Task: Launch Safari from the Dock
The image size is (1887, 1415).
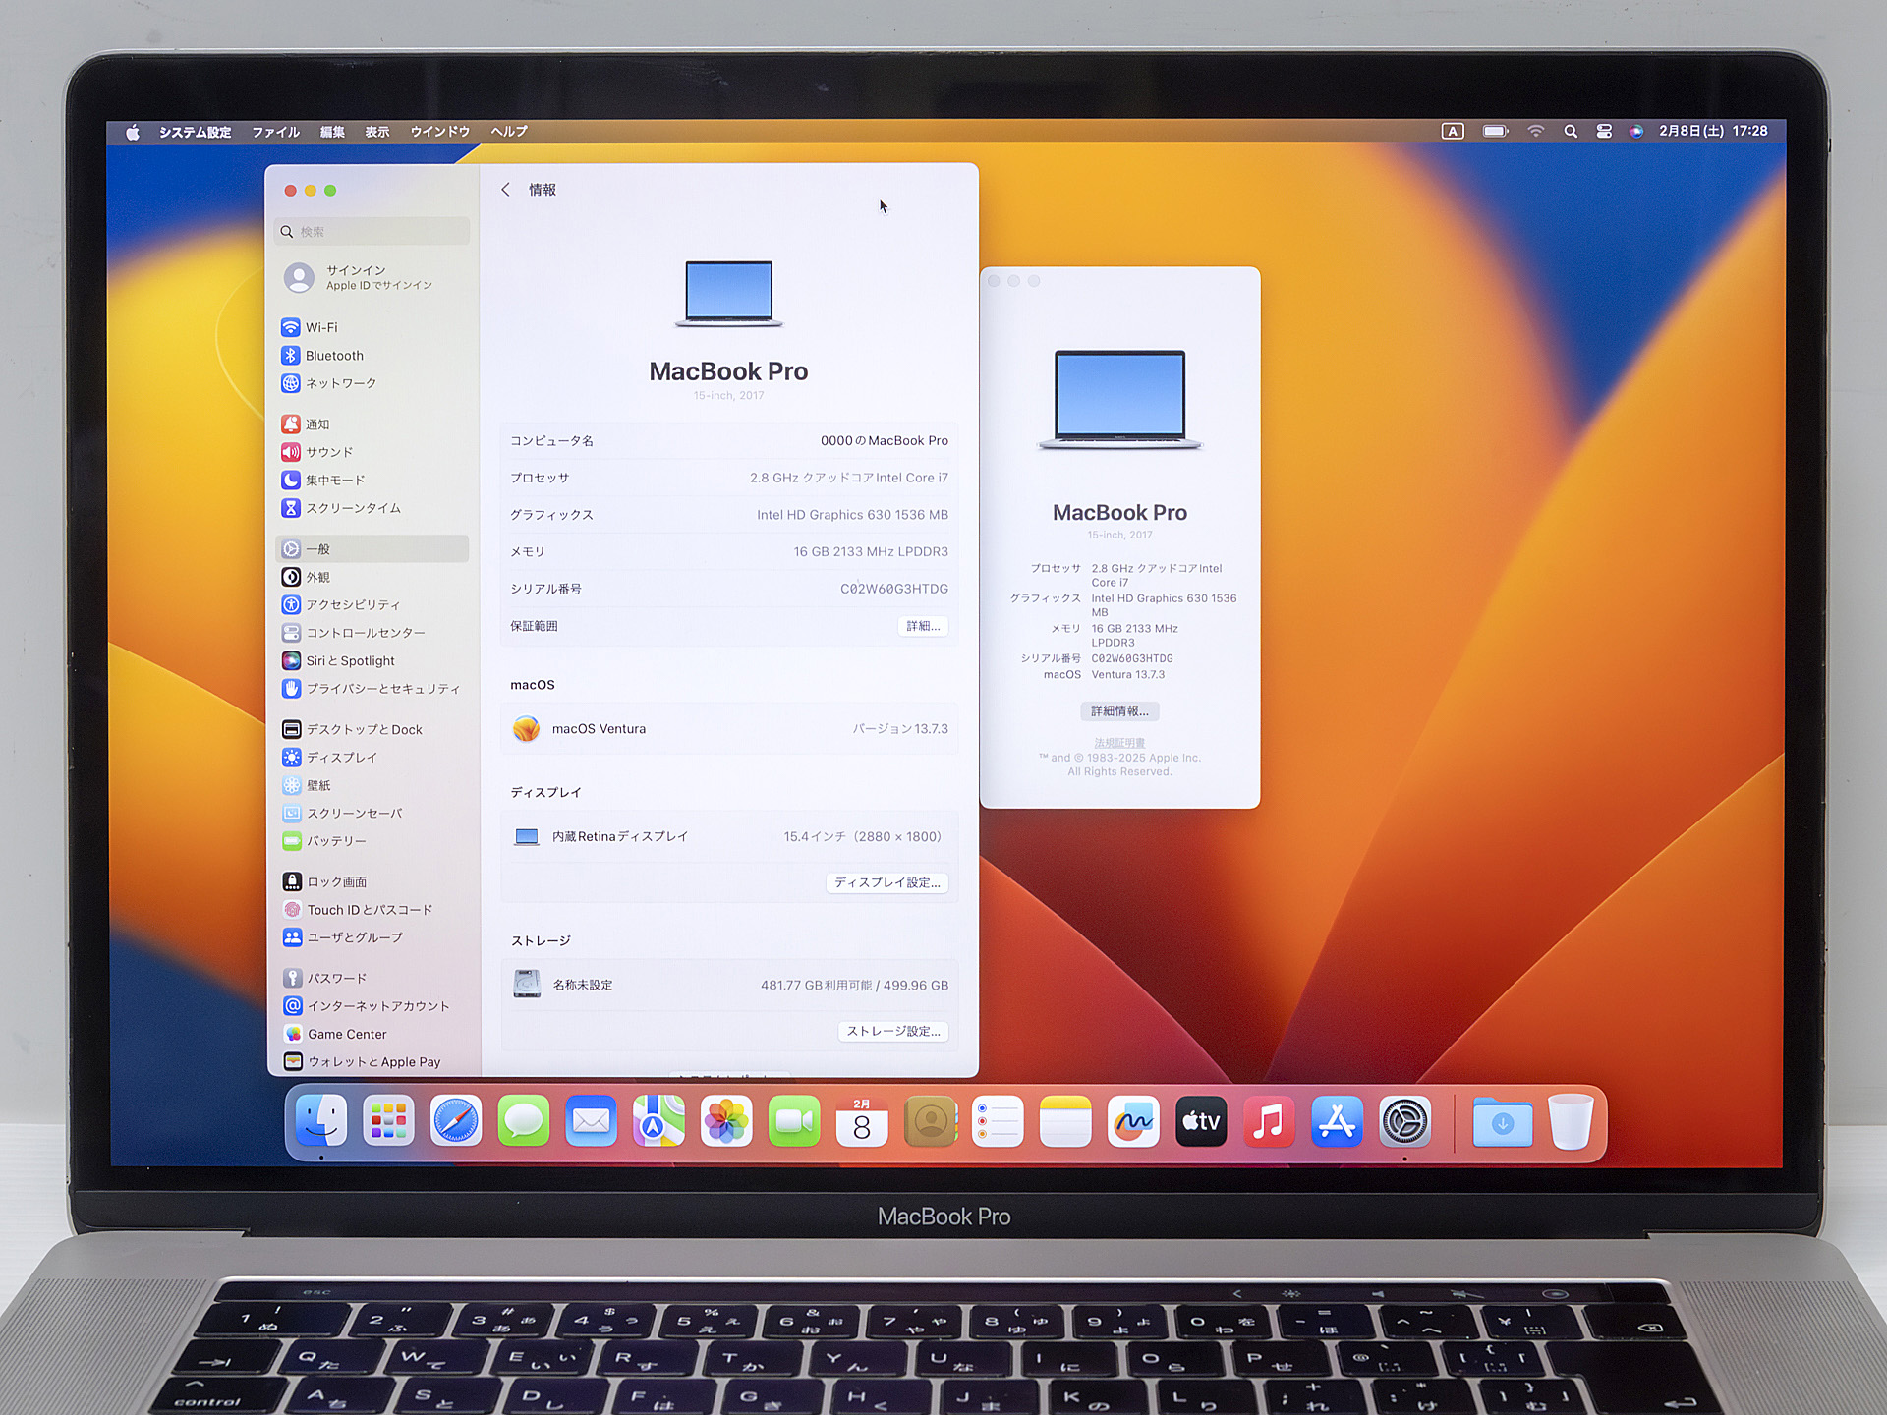Action: coord(456,1121)
